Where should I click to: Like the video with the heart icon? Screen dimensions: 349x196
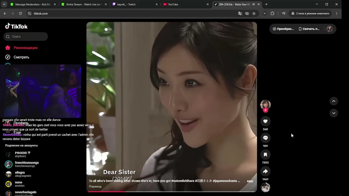[265, 121]
